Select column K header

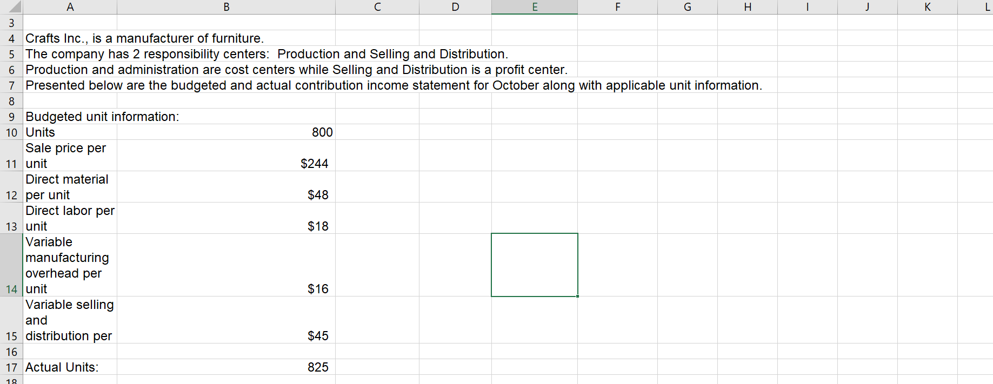click(928, 7)
